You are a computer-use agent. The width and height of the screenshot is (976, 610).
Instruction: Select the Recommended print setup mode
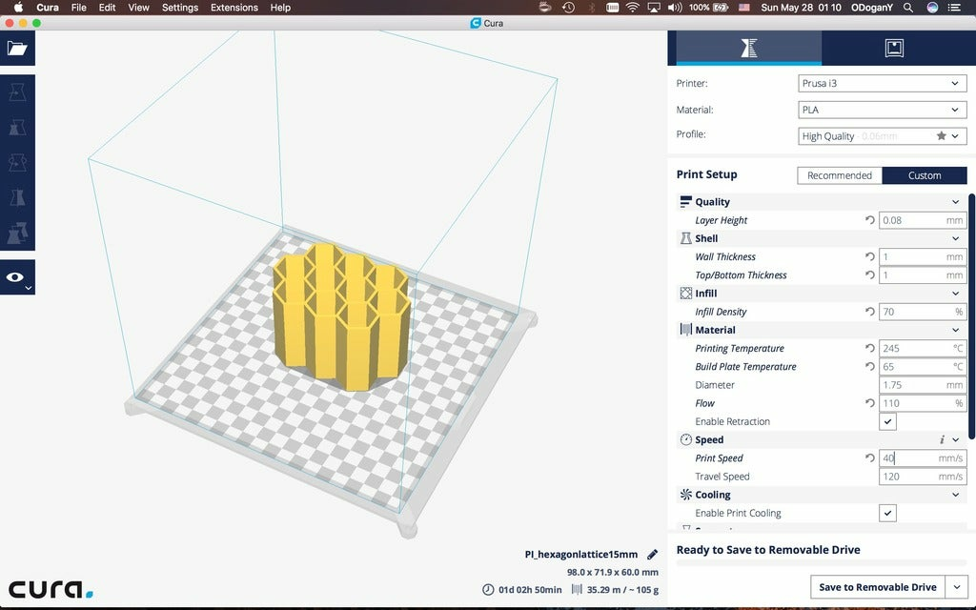[x=839, y=175]
